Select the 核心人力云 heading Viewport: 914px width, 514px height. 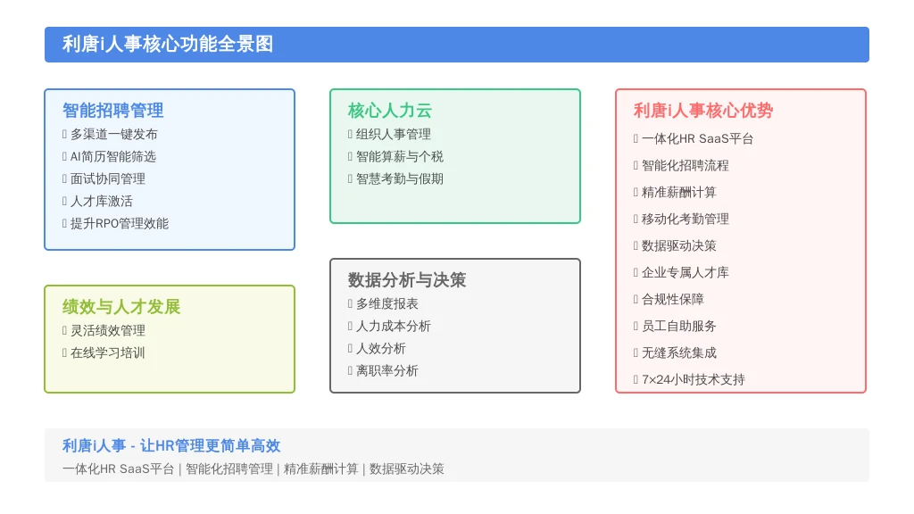click(x=390, y=111)
